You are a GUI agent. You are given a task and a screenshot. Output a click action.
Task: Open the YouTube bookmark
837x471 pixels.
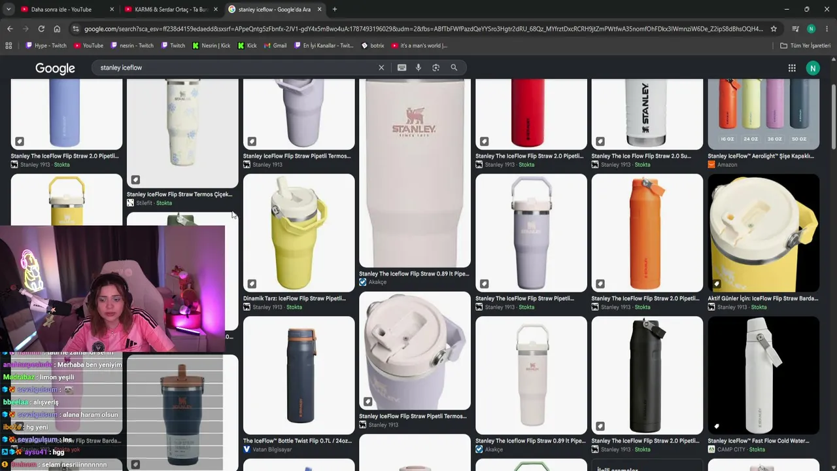click(x=88, y=46)
